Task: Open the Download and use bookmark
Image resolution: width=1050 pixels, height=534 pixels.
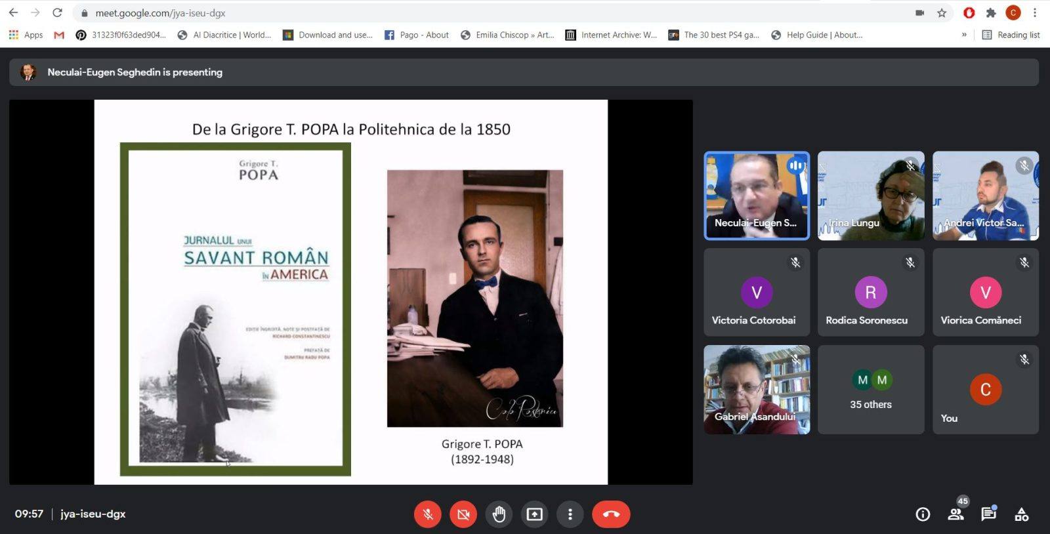Action: pos(327,35)
